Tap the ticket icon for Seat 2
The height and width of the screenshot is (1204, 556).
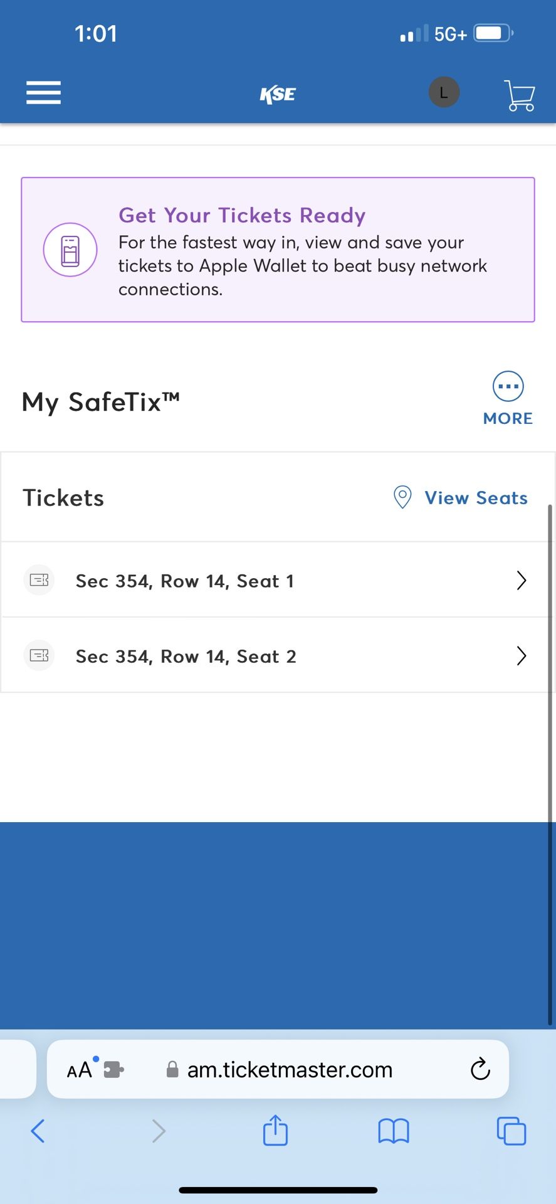click(x=39, y=655)
